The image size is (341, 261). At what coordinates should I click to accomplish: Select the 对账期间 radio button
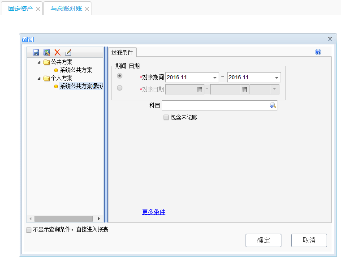(120, 76)
